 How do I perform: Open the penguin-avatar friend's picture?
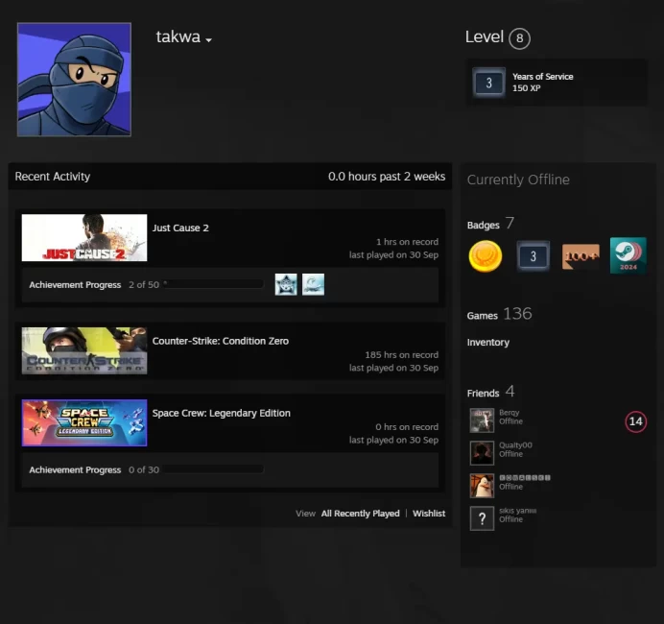pyautogui.click(x=482, y=486)
